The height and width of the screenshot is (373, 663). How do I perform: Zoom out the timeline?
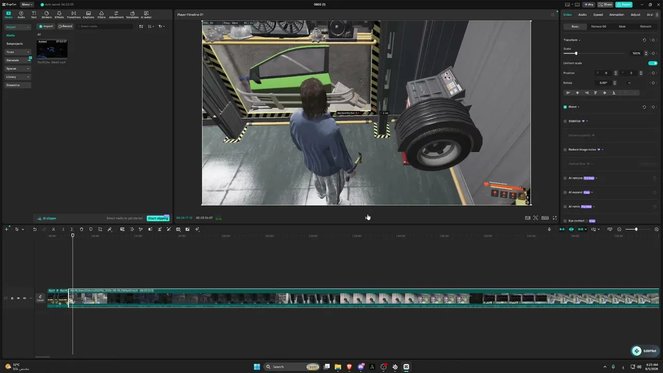click(x=619, y=229)
